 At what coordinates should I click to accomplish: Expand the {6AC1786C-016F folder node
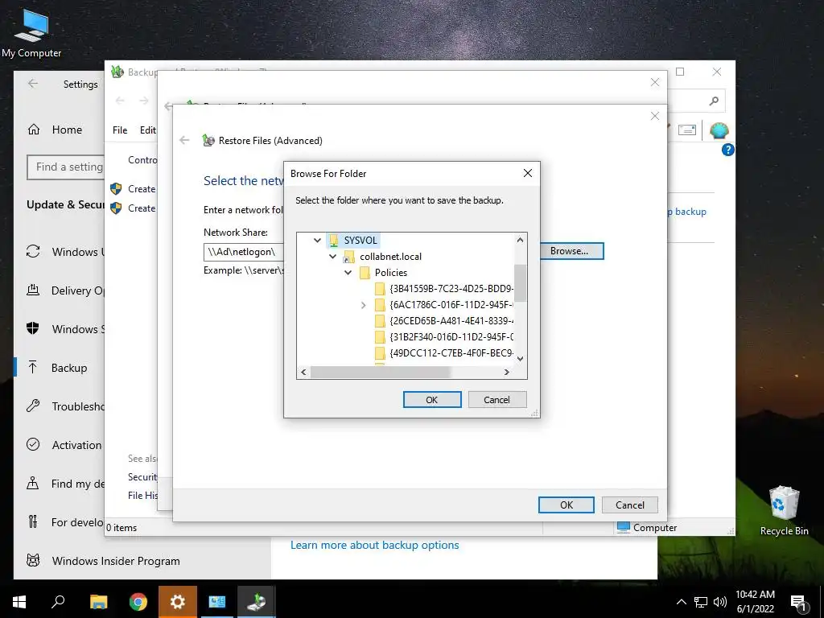[363, 305]
